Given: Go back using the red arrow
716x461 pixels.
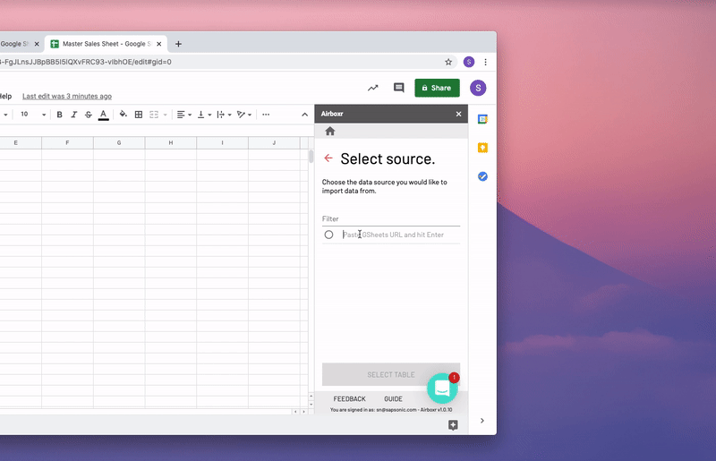Looking at the screenshot, I should [328, 158].
